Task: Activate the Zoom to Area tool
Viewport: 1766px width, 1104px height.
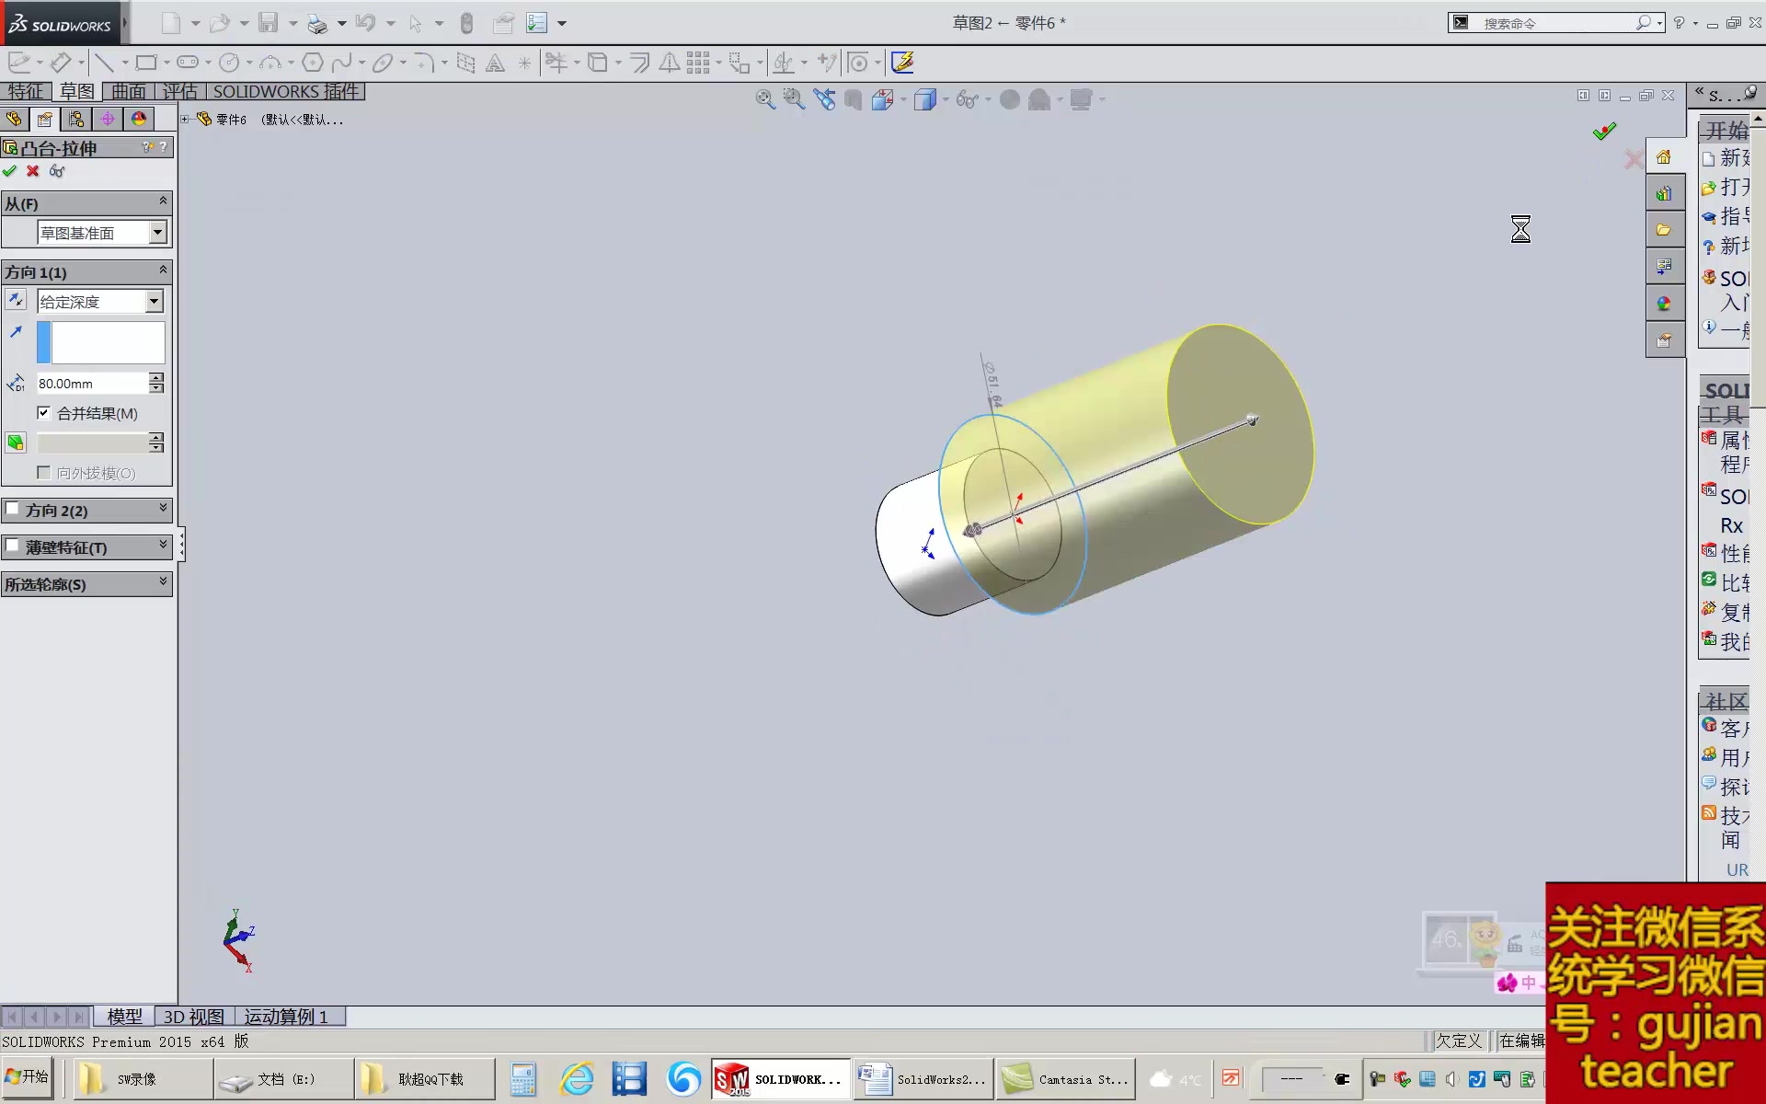Action: [794, 98]
